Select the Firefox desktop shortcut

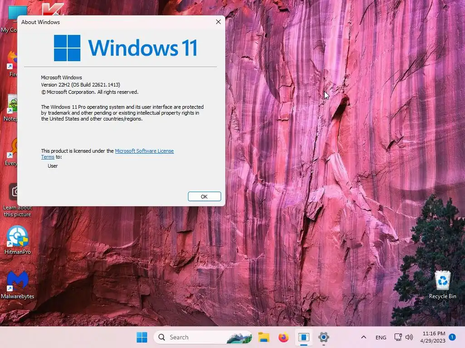(x=12, y=63)
